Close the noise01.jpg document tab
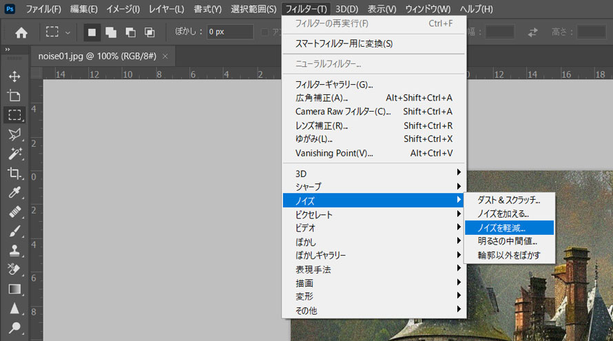The image size is (613, 341). tap(165, 56)
